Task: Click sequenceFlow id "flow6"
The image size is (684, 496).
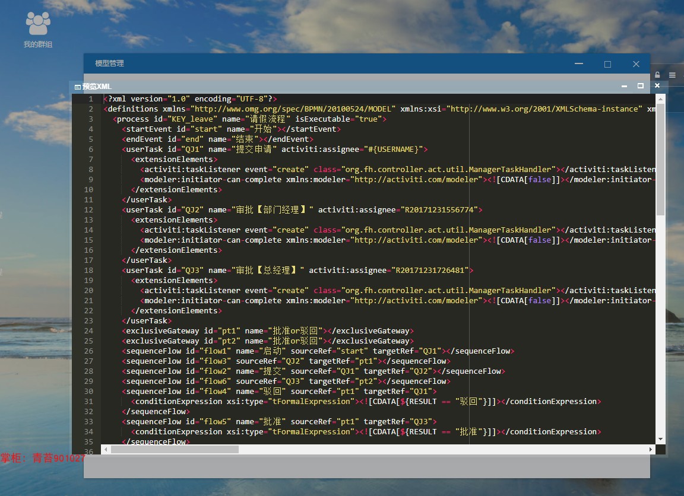Action: pyautogui.click(x=215, y=381)
